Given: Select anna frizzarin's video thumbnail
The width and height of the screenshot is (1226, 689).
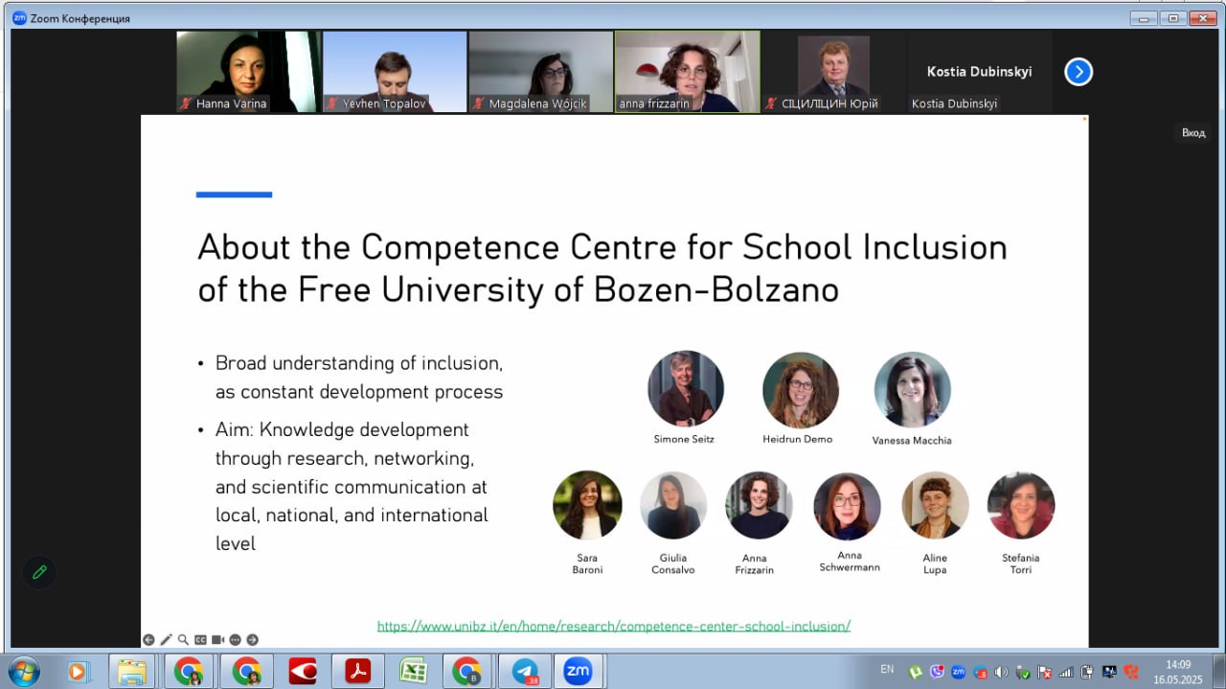Looking at the screenshot, I should [687, 71].
